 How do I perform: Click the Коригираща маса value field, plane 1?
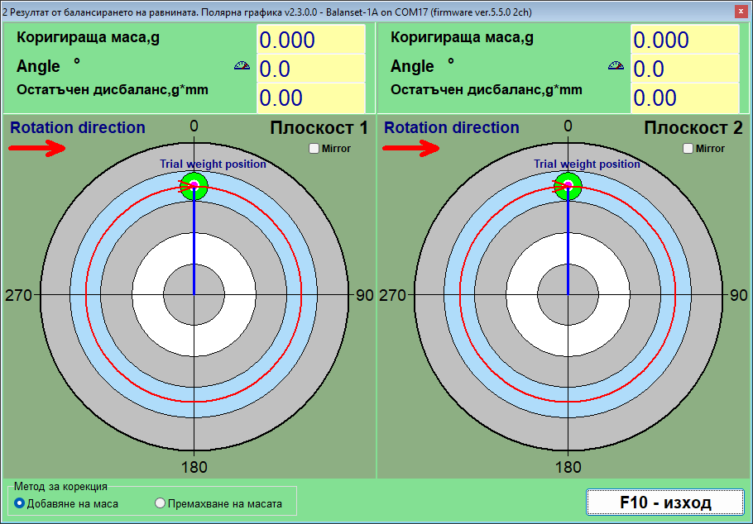click(310, 40)
